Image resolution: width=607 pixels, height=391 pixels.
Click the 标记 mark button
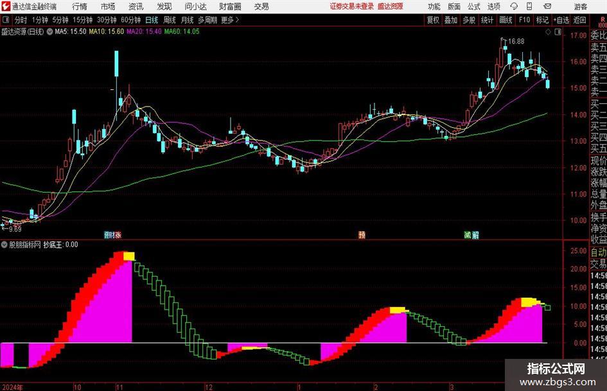pos(542,20)
